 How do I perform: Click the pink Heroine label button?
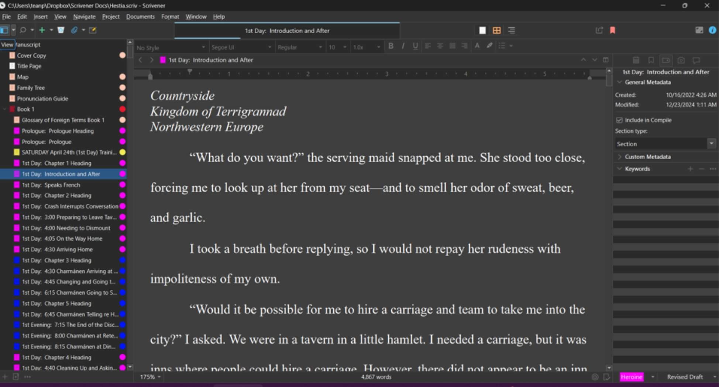(x=631, y=377)
